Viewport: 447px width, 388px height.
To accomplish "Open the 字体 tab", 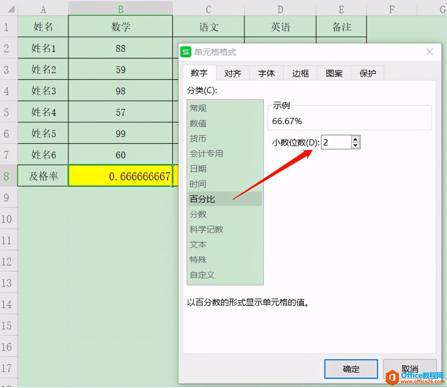I will click(266, 73).
